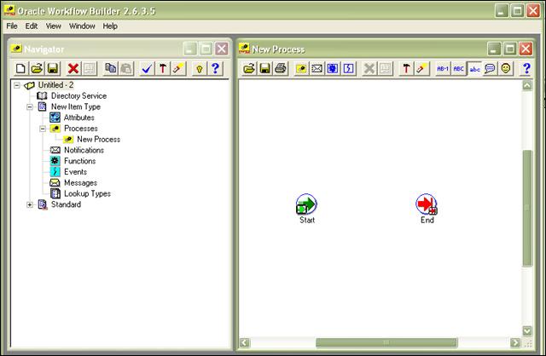546x356 pixels.
Task: Select the Functions tree item
Action: (79, 161)
